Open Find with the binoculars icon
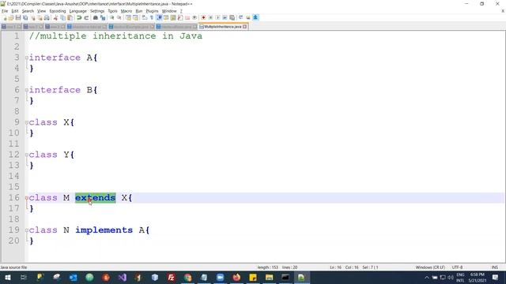Image resolution: width=506 pixels, height=284 pixels. [x=95, y=17]
